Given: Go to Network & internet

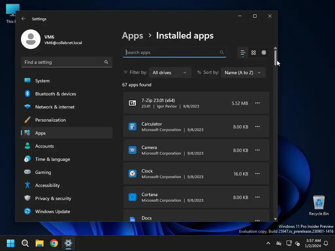Looking at the screenshot, I should pos(67,107).
